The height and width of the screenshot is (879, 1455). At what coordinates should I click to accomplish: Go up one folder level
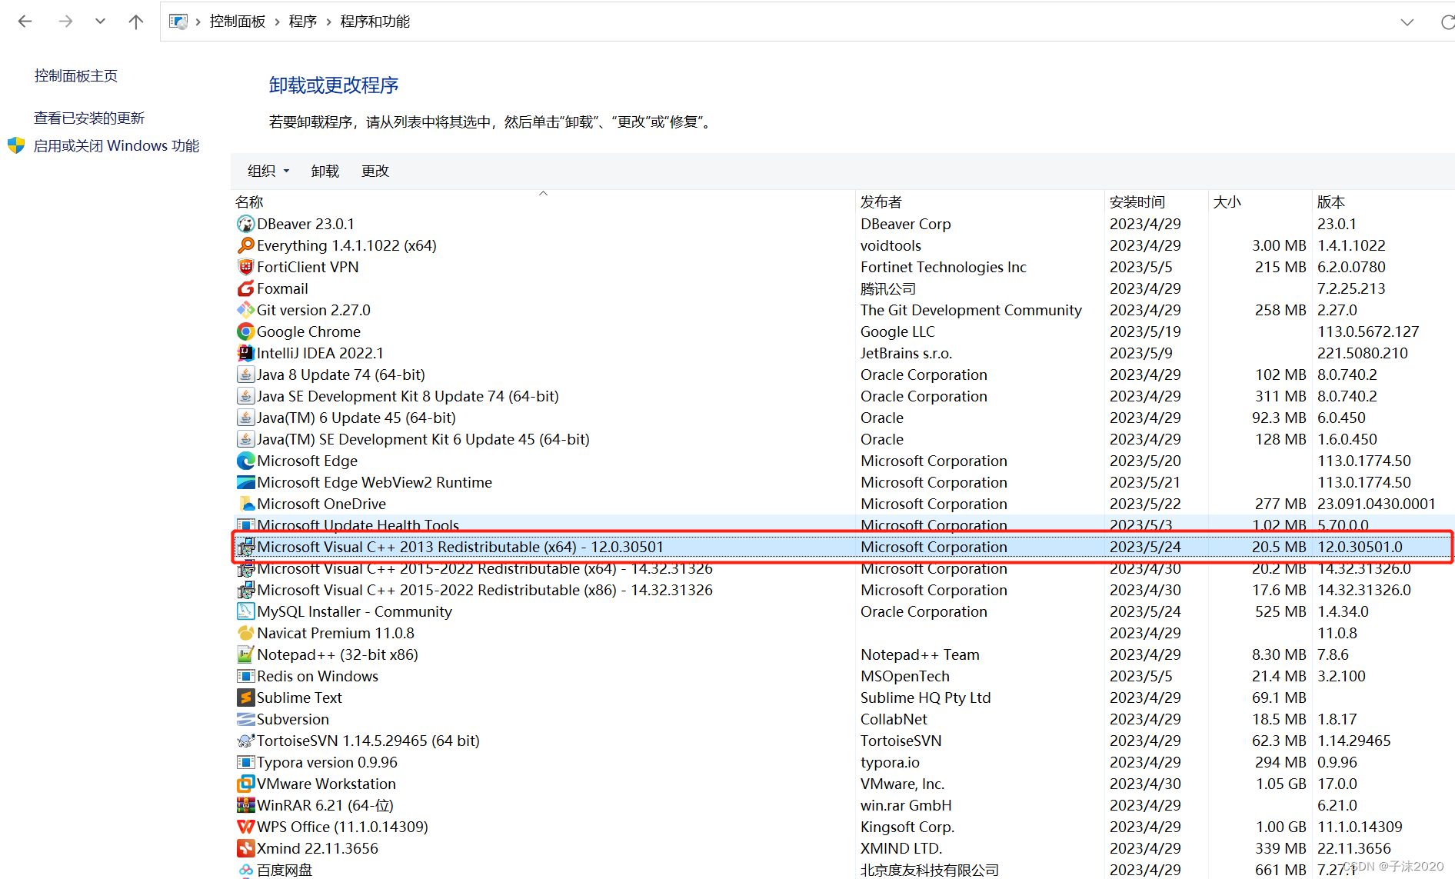(136, 22)
